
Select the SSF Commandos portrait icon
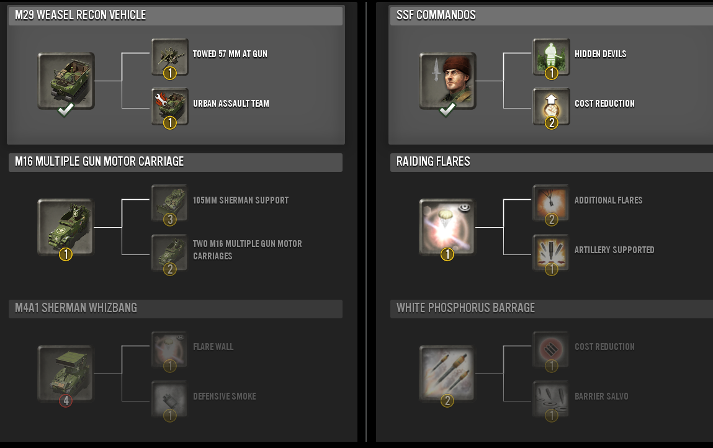[447, 81]
